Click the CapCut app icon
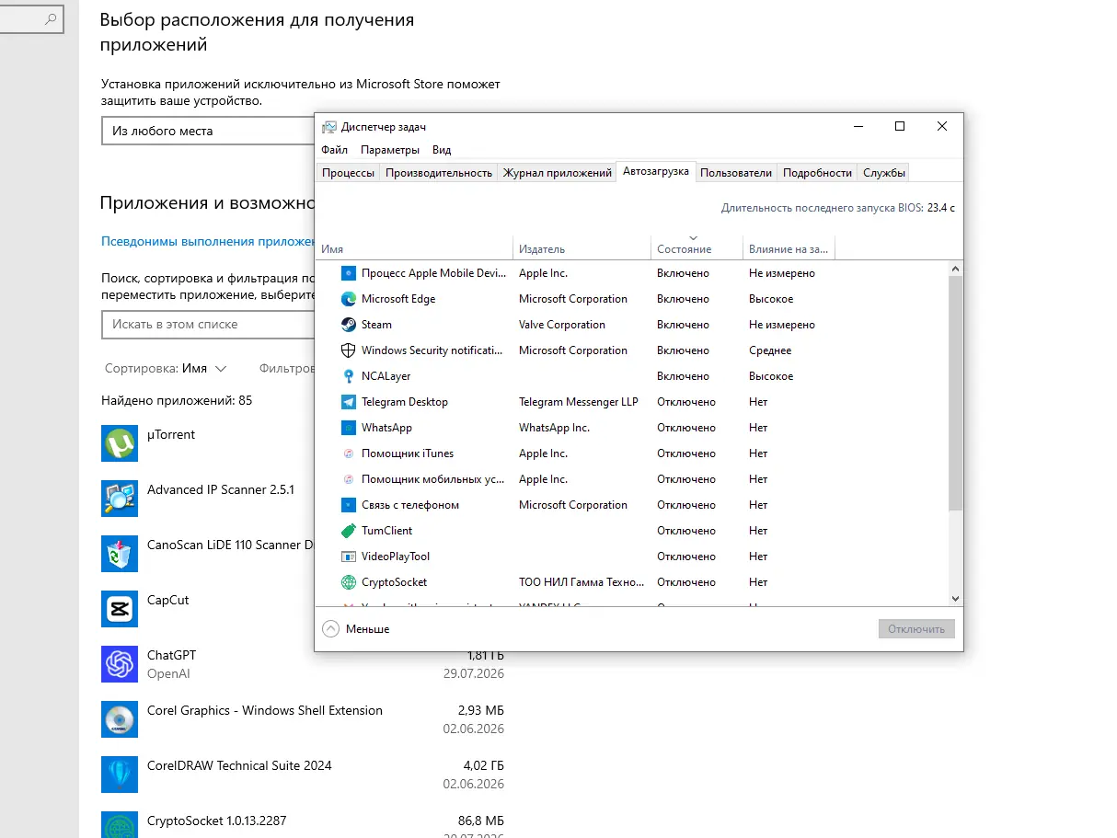The width and height of the screenshot is (1117, 838). 120,609
